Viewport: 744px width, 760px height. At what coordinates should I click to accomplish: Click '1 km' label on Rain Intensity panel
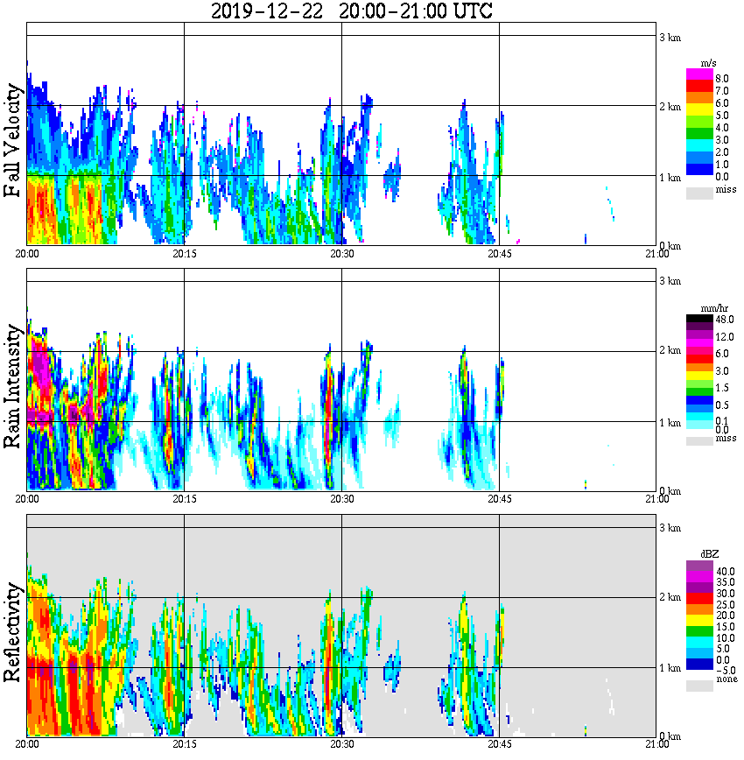pos(670,423)
